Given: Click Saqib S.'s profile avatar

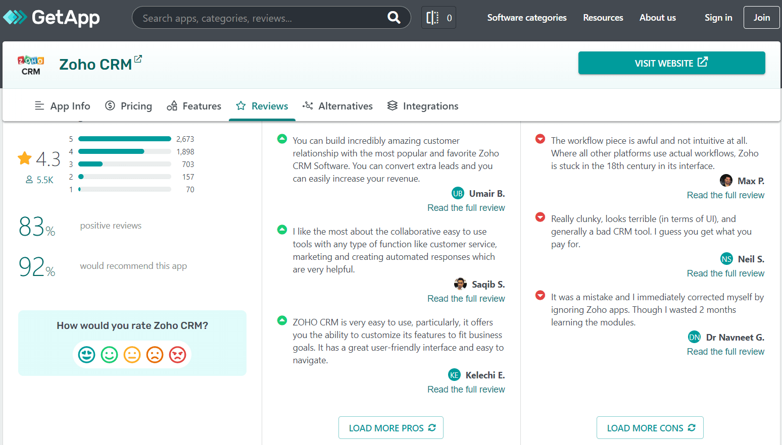Looking at the screenshot, I should tap(460, 284).
